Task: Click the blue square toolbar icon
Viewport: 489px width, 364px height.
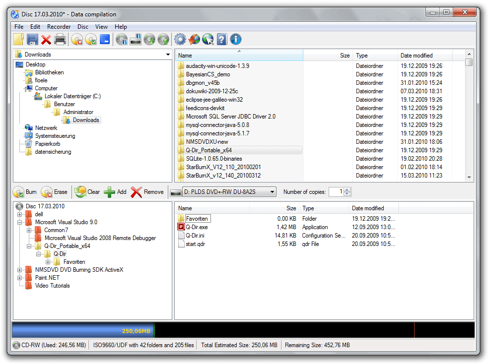Action: pos(105,40)
